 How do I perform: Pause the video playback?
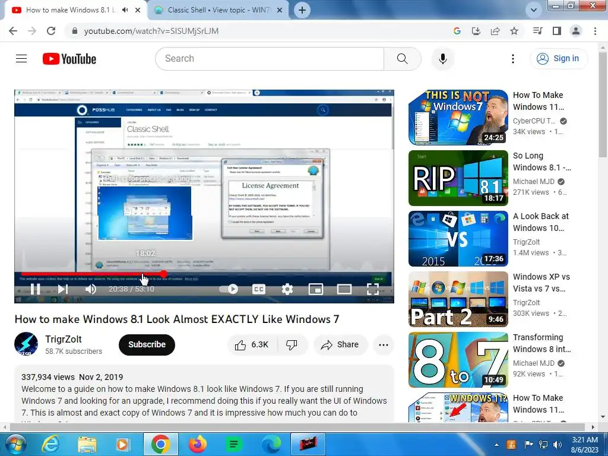[35, 289]
